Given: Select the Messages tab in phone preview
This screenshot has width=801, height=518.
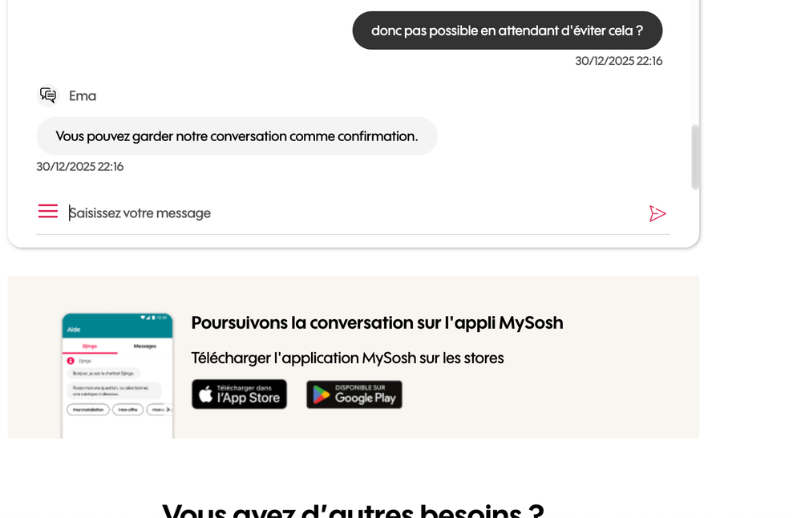Looking at the screenshot, I should pyautogui.click(x=144, y=346).
